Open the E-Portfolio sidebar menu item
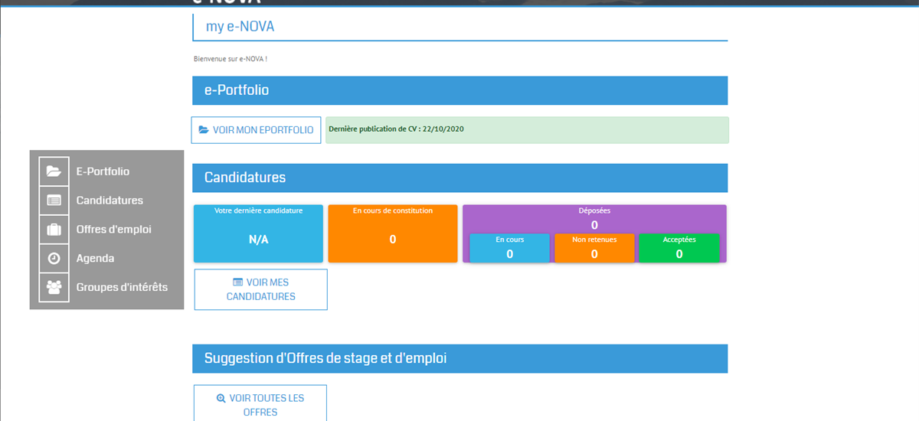Image resolution: width=919 pixels, height=421 pixels. pyautogui.click(x=103, y=171)
